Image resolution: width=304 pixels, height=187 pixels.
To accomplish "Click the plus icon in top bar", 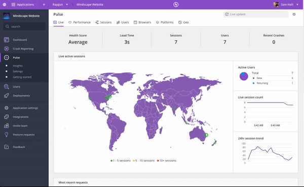I will point(44,5).
